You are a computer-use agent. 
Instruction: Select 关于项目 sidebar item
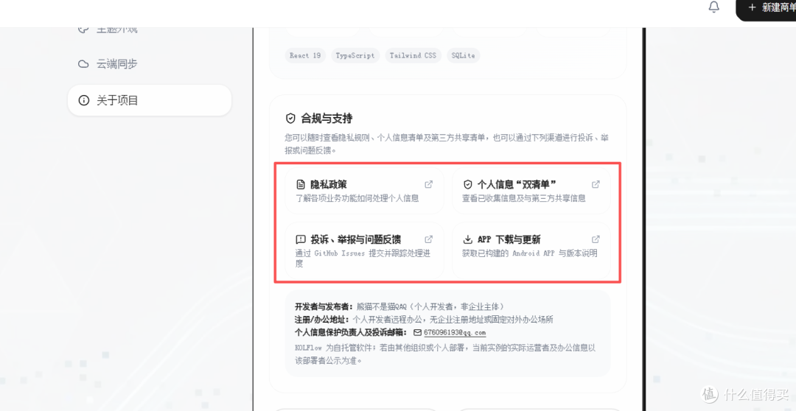[149, 100]
